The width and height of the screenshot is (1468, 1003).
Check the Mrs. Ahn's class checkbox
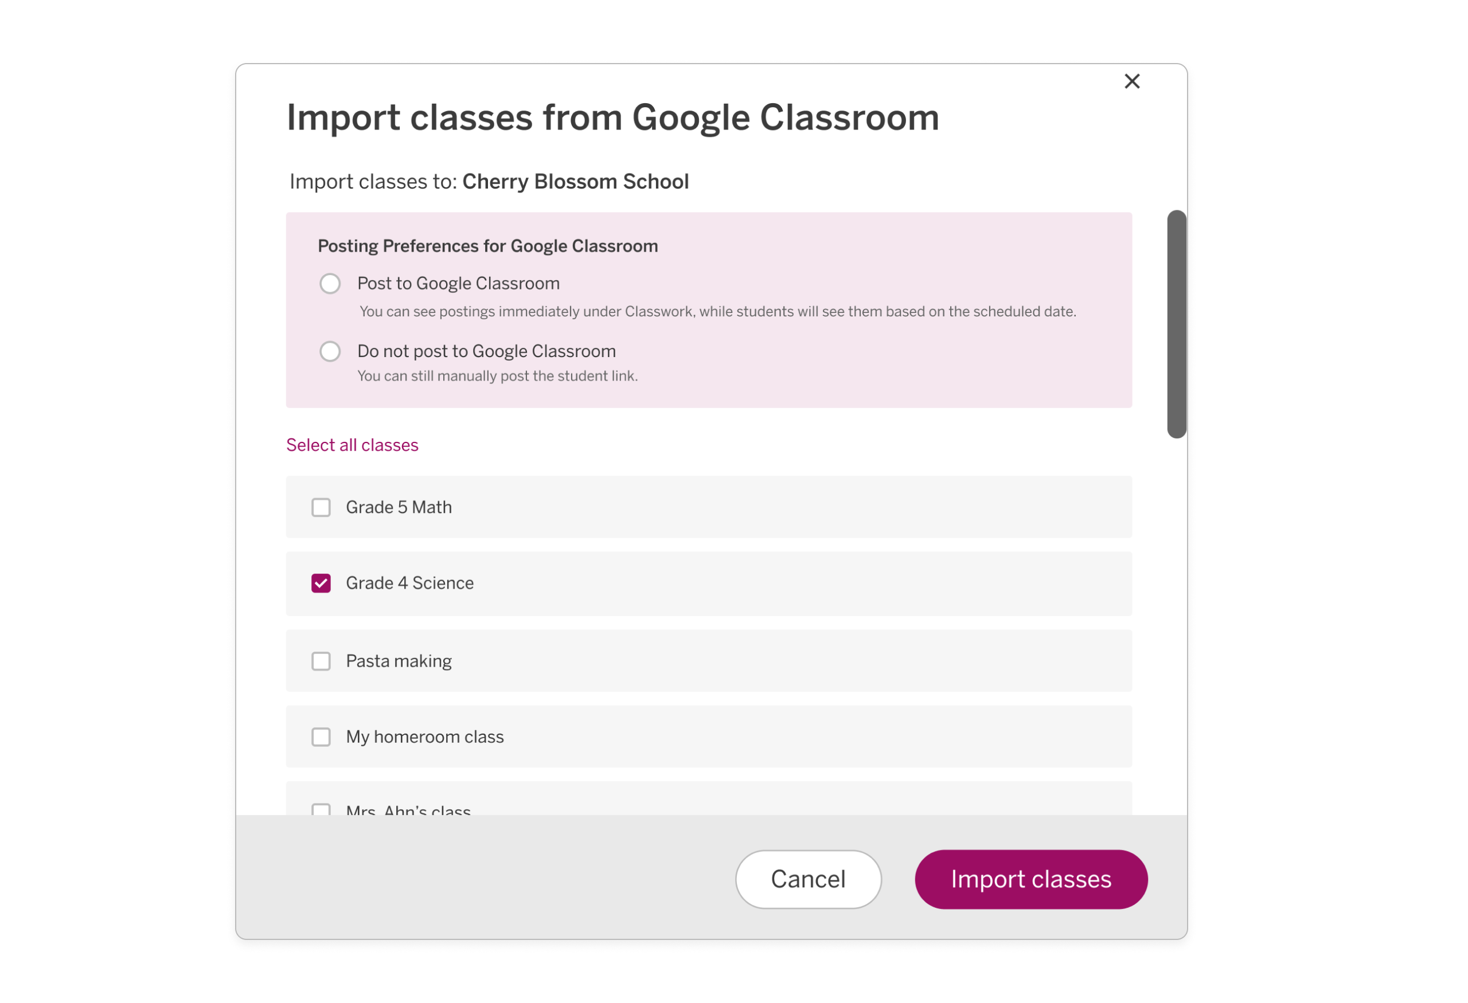tap(322, 811)
